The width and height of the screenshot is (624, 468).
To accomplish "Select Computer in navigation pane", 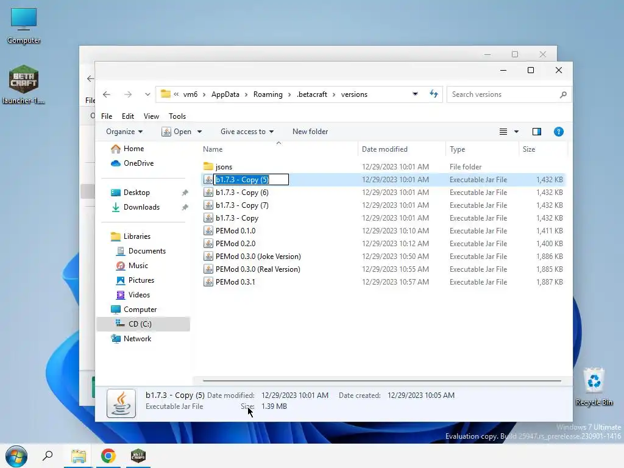I will (140, 310).
